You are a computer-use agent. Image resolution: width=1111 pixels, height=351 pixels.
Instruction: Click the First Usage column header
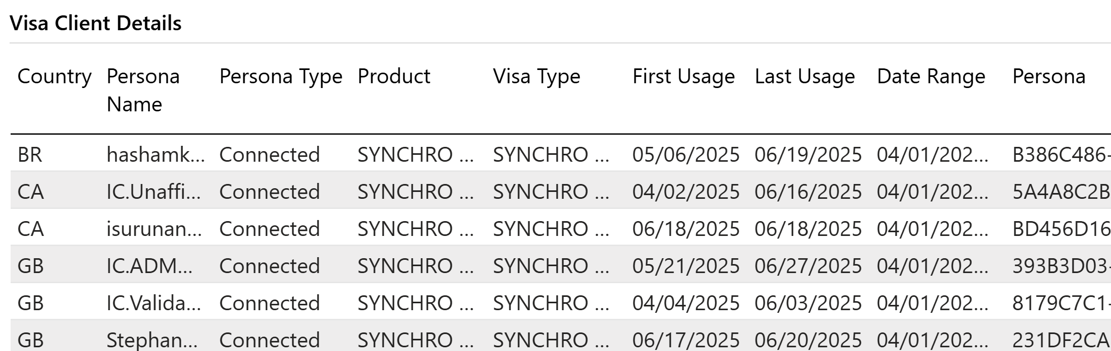(x=683, y=76)
